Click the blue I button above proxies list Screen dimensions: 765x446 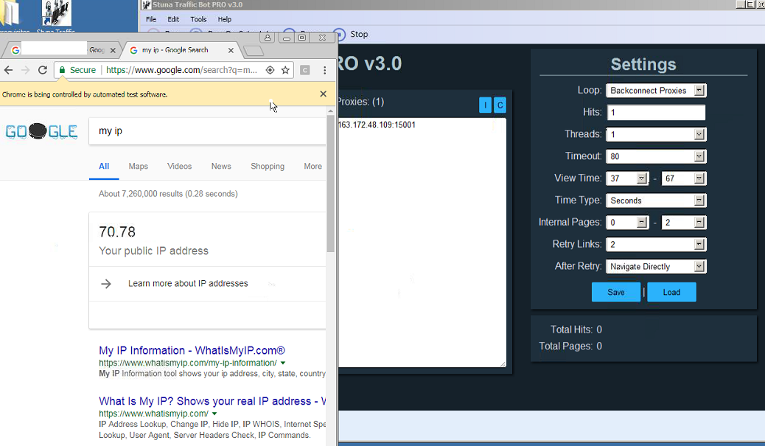pyautogui.click(x=485, y=105)
